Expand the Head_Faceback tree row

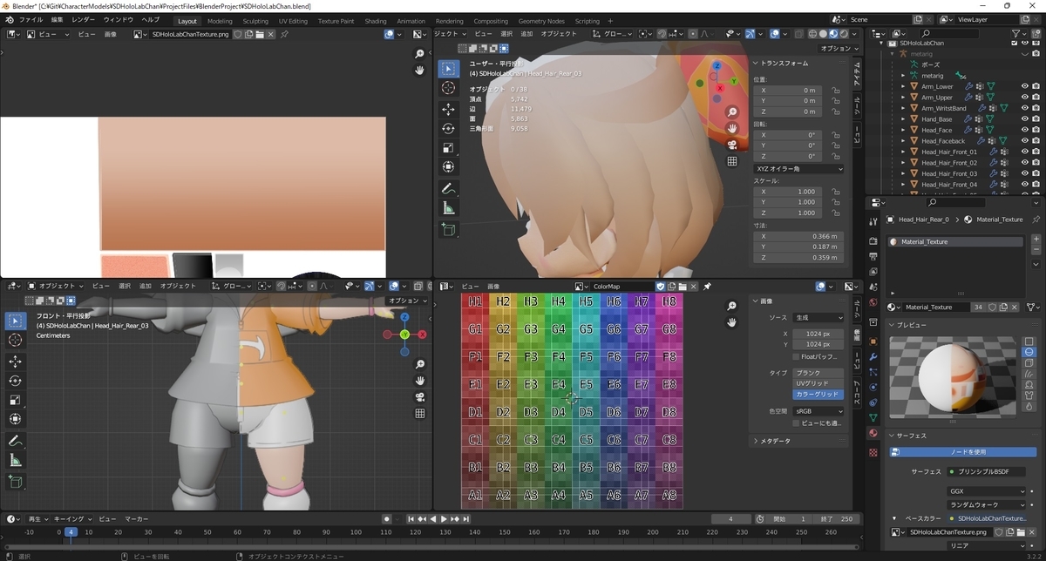903,141
